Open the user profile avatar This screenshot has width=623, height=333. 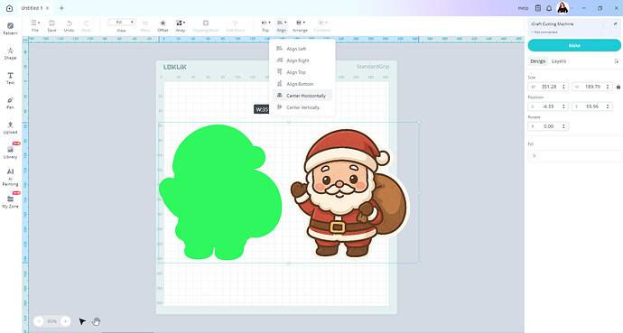(x=563, y=7)
